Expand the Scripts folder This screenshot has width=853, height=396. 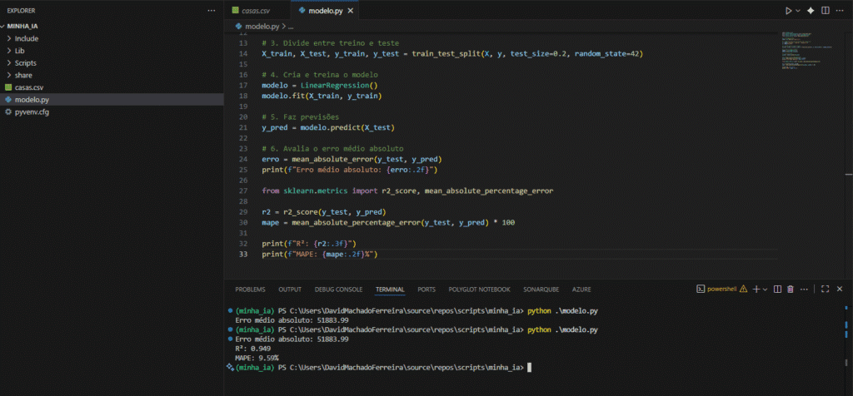tap(25, 62)
